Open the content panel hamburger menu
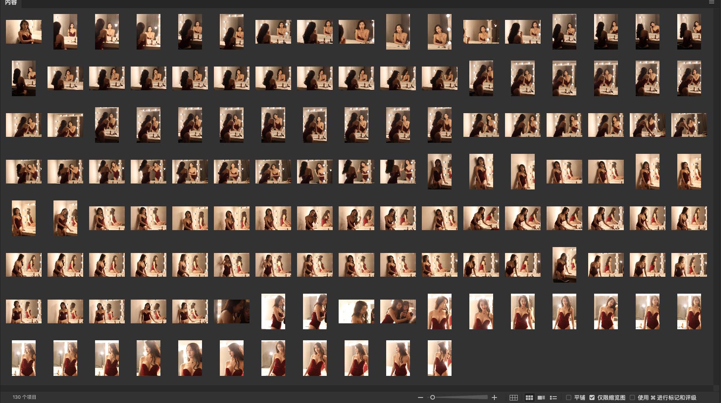Image resolution: width=721 pixels, height=403 pixels. coord(712,3)
